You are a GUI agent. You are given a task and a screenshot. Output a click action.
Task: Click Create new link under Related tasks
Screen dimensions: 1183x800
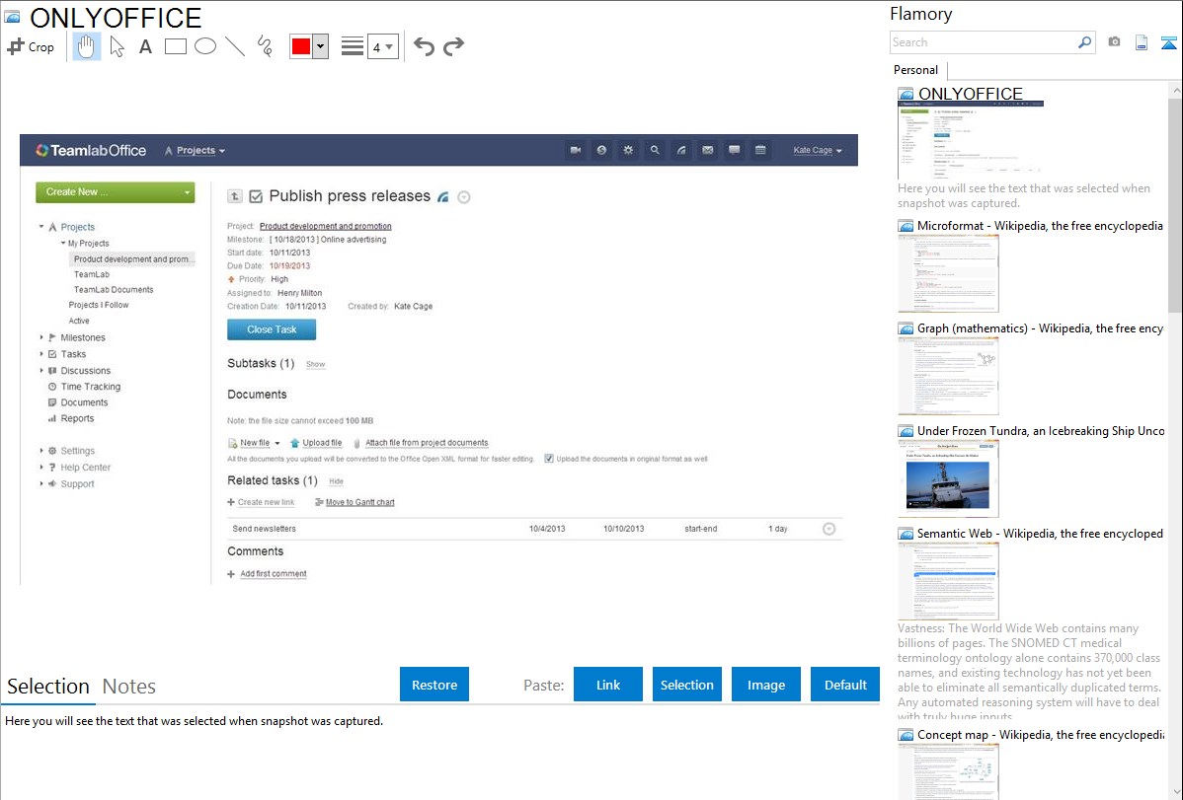pos(266,502)
